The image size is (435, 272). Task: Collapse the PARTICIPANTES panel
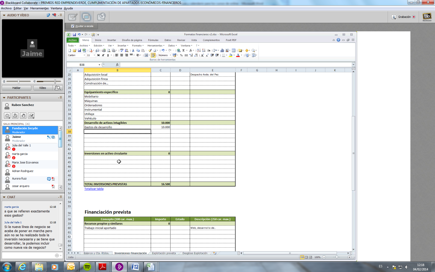(x=4, y=98)
